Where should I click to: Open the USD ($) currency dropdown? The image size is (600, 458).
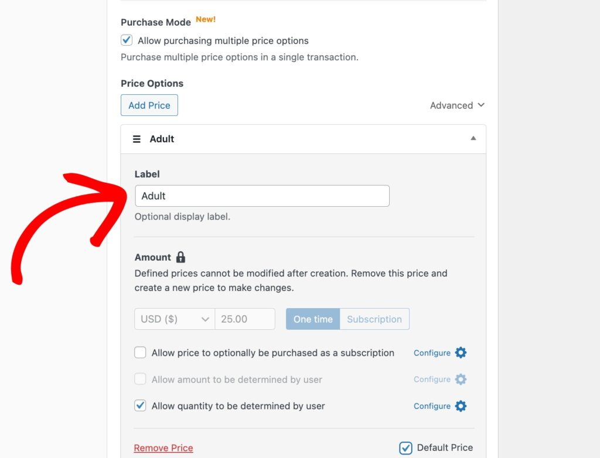tap(175, 319)
